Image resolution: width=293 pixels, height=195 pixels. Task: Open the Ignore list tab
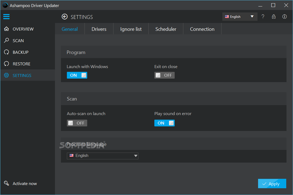pos(131,29)
